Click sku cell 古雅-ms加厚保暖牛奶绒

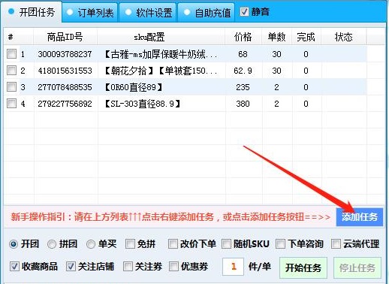[x=161, y=54]
